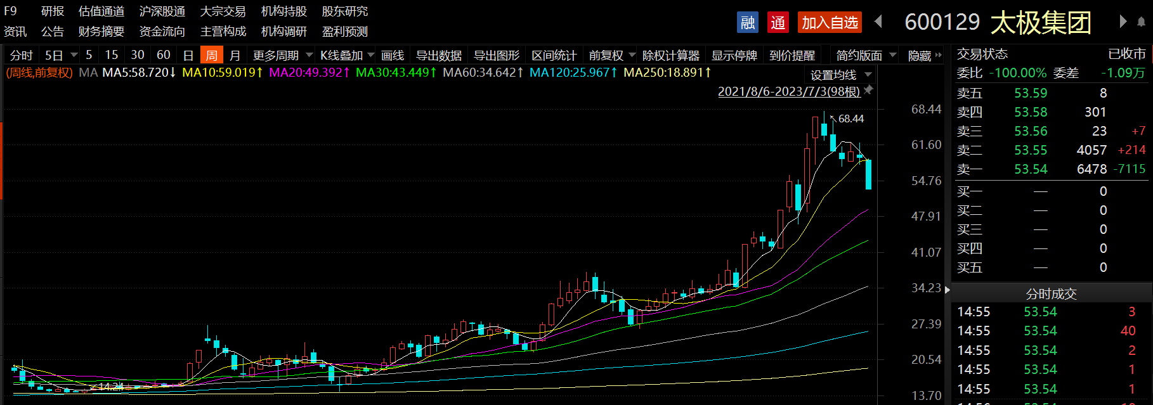Viewport: 1153px width, 405px height.
Task: Click the 2021/8/6-2023/7/3 date range link
Action: point(788,91)
